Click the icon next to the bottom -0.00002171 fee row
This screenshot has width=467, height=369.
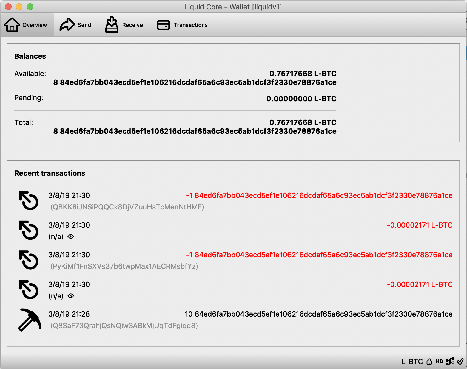29,290
